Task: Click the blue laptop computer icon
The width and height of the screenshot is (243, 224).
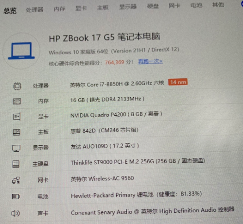Action: pyautogui.click(x=21, y=51)
